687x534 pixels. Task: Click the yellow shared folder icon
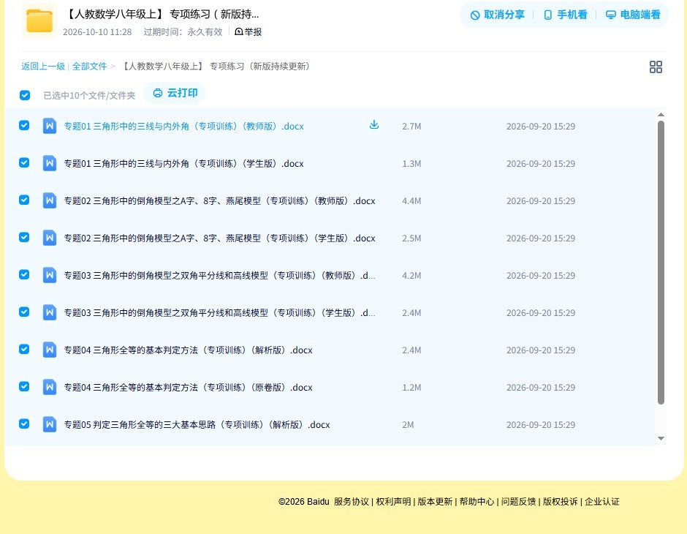[x=39, y=20]
